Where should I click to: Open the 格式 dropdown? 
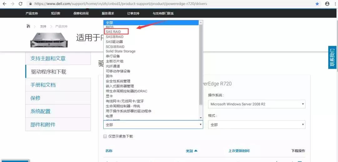coord(257,125)
